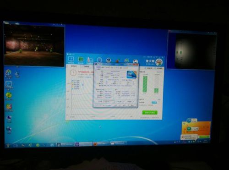Toggle the third red legend entry
The image size is (229, 170).
click(x=76, y=84)
